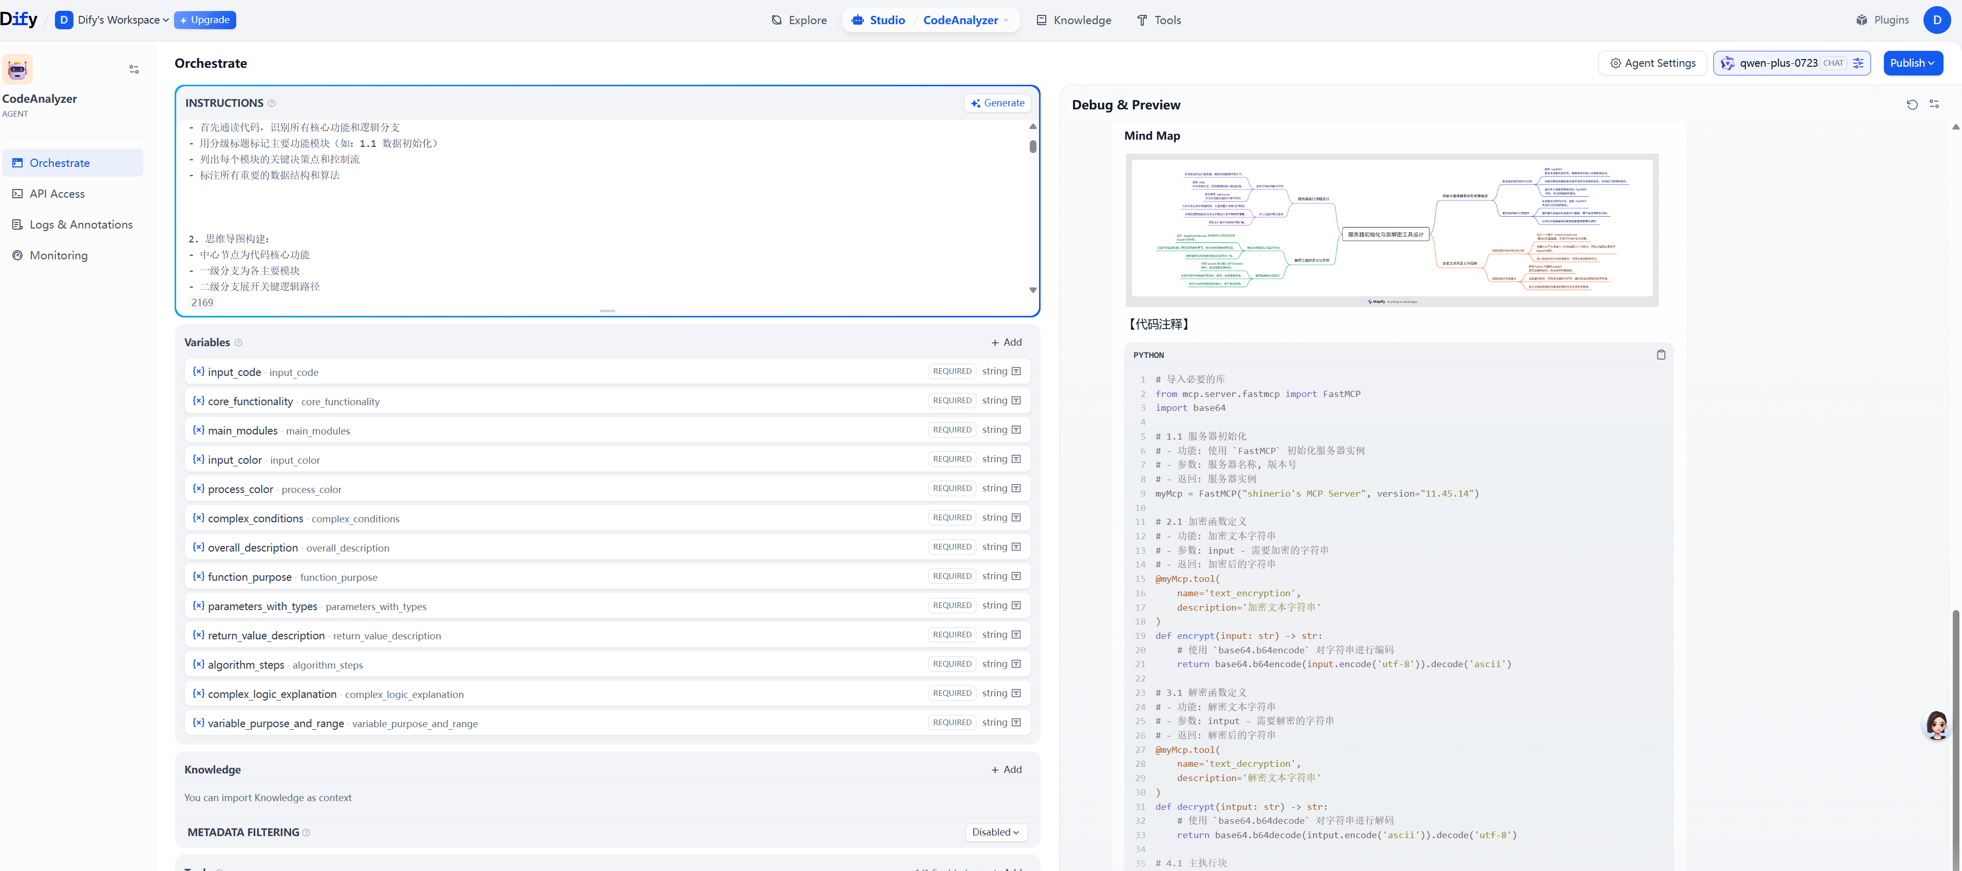Click the copy code icon in Python block
The height and width of the screenshot is (871, 1962).
tap(1661, 355)
